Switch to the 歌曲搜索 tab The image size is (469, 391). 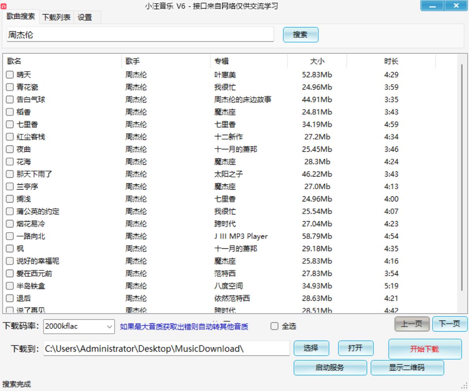click(21, 17)
